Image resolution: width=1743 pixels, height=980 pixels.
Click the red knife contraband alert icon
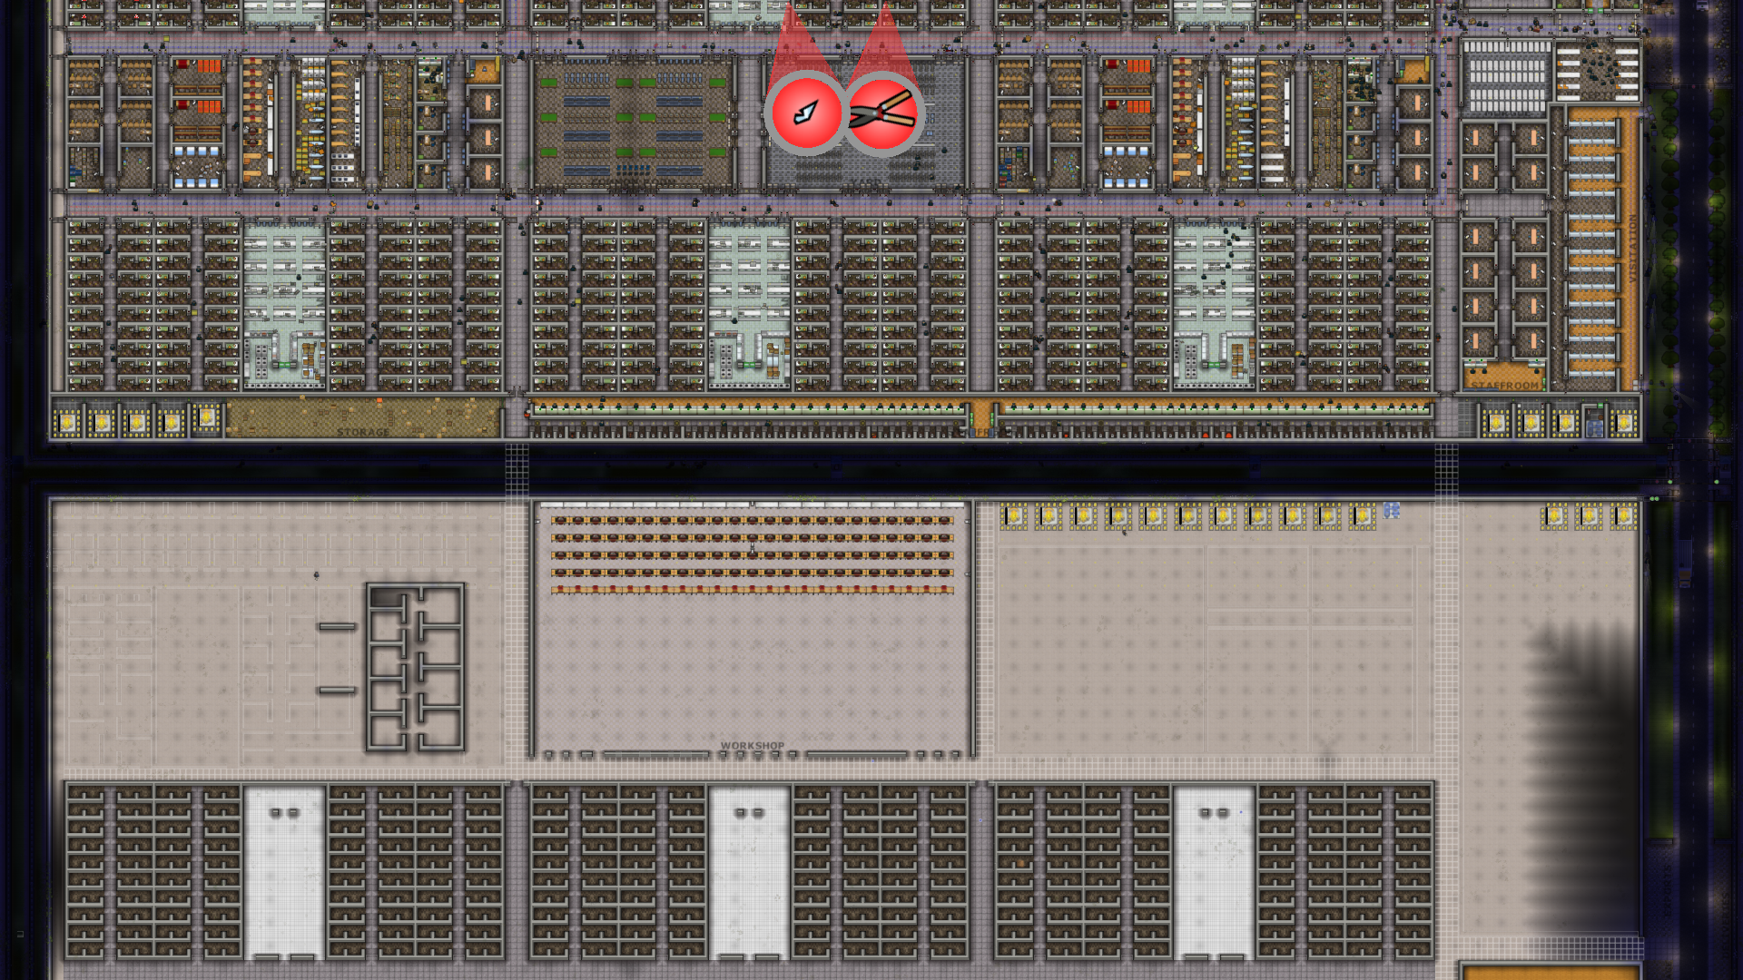805,113
